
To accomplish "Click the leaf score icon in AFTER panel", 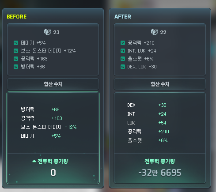I will 155,32.
